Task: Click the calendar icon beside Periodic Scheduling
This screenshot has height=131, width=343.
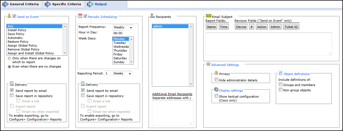Action: coord(80,16)
